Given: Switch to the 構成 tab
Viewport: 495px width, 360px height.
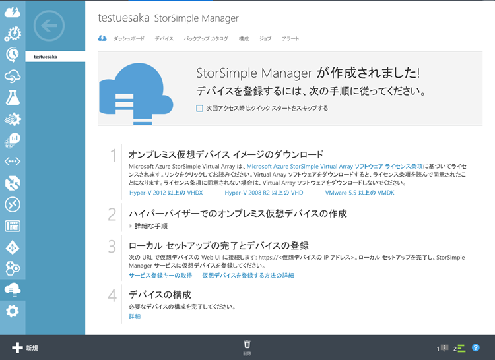Looking at the screenshot, I should click(244, 38).
